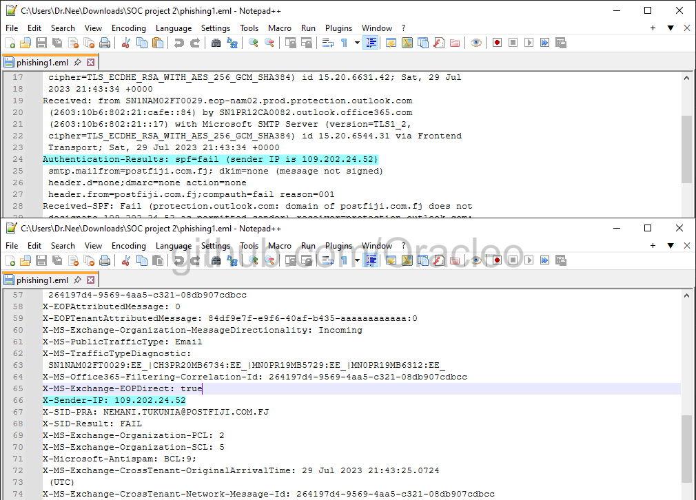Click Open file icon in top window
Viewport: 696px width, 500px height.
pyautogui.click(x=25, y=43)
